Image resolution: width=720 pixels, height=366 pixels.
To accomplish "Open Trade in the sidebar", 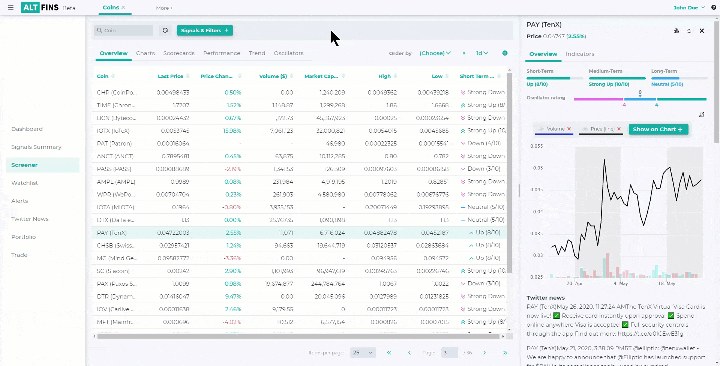I will tap(19, 255).
